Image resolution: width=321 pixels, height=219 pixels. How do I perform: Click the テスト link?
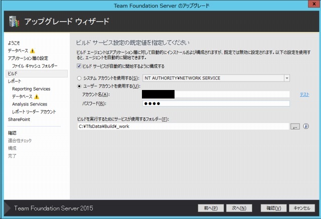click(304, 94)
